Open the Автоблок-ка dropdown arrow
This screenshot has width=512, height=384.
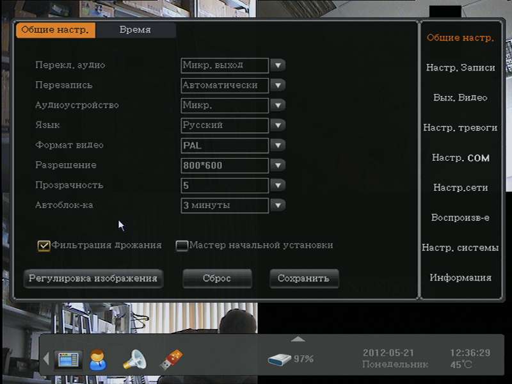pos(278,205)
